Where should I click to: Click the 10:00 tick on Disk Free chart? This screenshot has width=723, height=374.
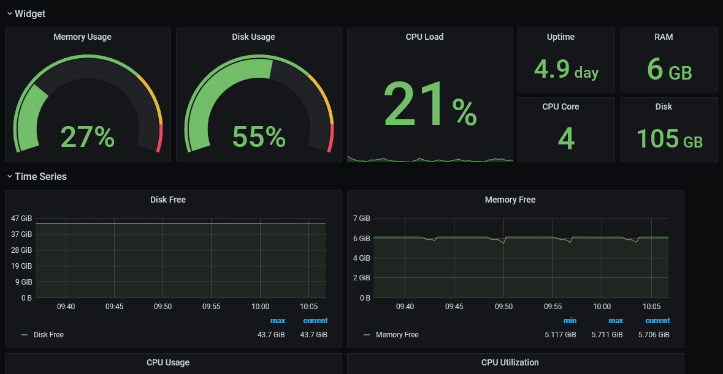tap(260, 307)
